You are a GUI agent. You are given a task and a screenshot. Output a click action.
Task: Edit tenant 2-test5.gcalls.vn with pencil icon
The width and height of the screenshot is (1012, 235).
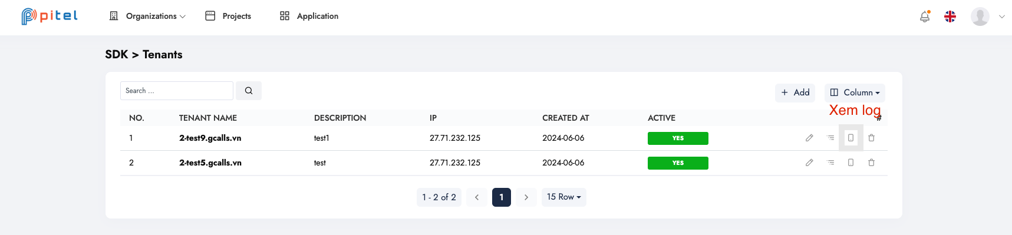pyautogui.click(x=809, y=163)
